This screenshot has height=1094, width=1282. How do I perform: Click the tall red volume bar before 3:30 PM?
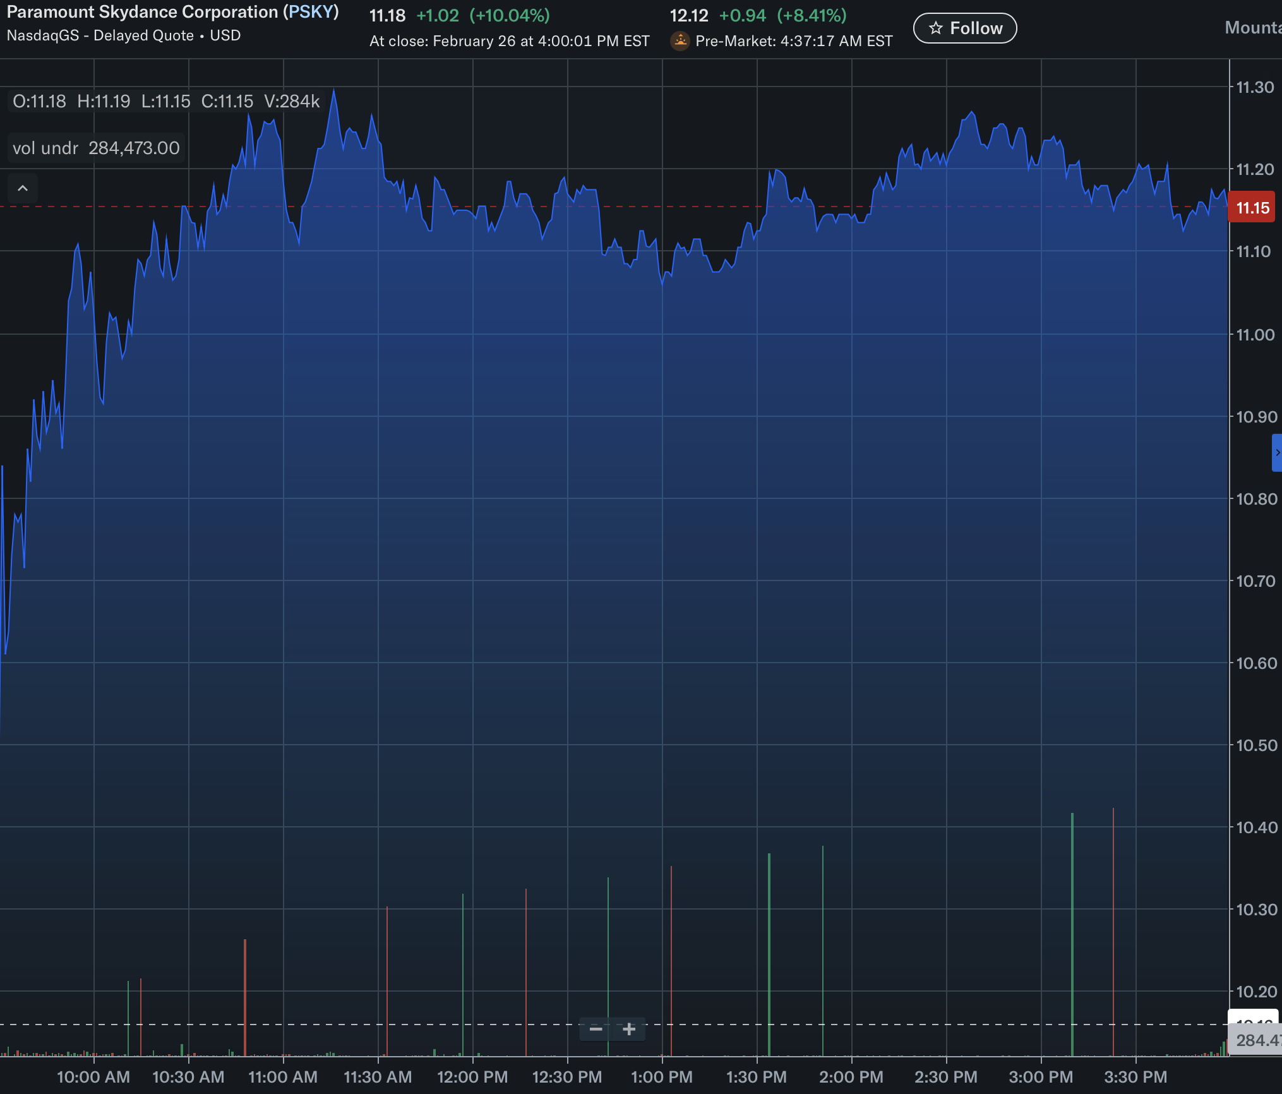click(x=1113, y=932)
